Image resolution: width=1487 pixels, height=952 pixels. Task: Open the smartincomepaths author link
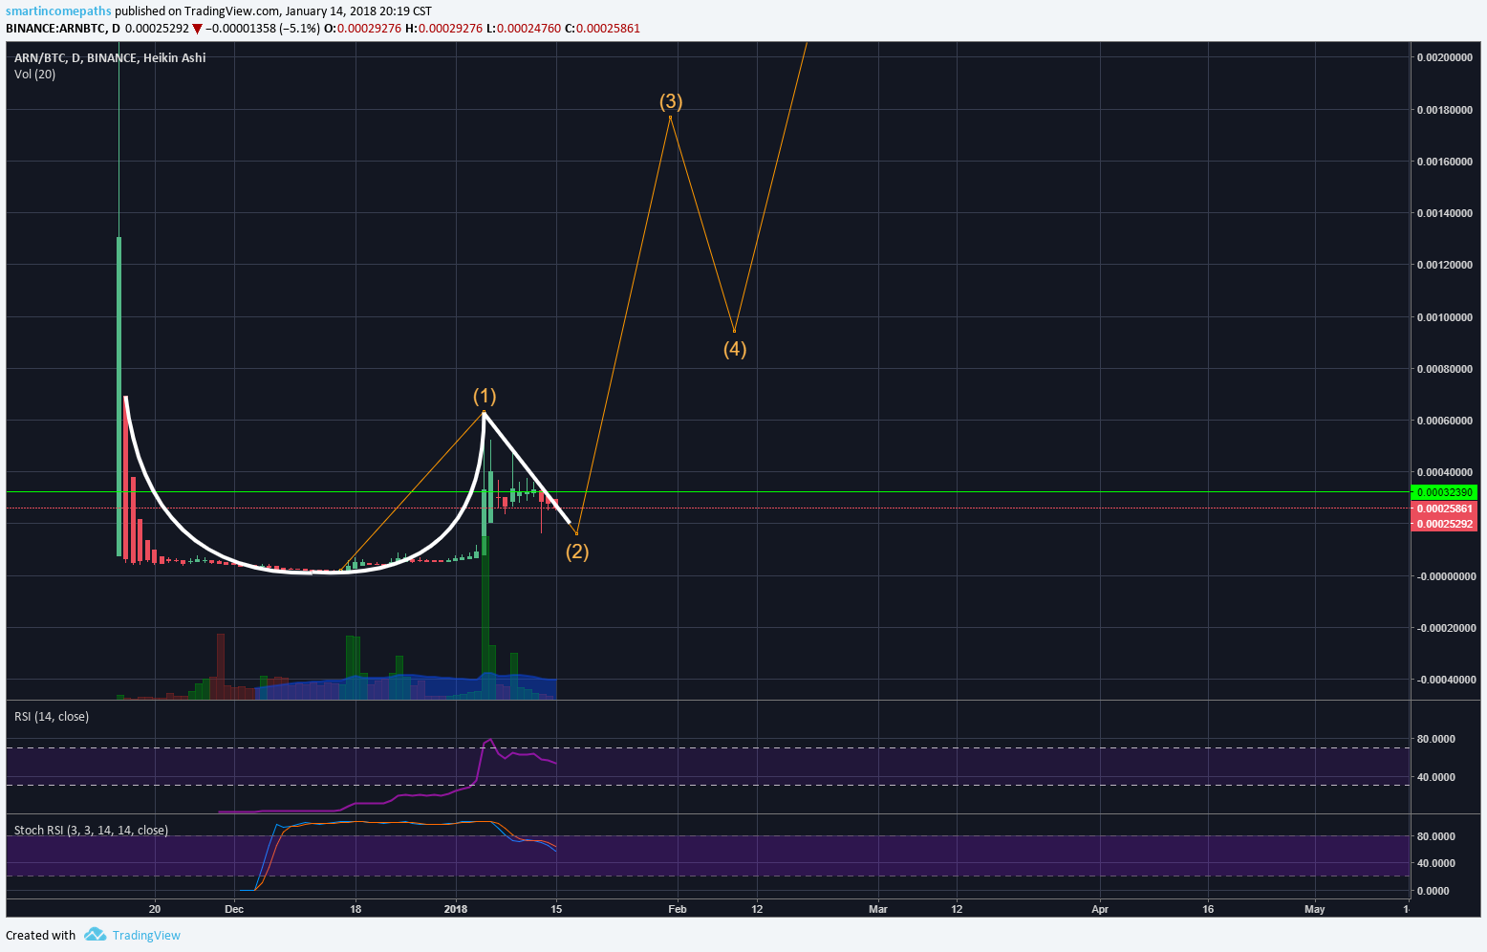coord(58,11)
